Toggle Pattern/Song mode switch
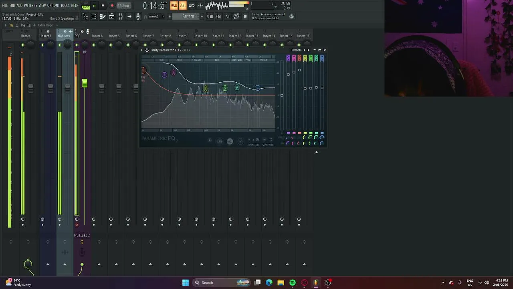The height and width of the screenshot is (289, 513). click(86, 6)
